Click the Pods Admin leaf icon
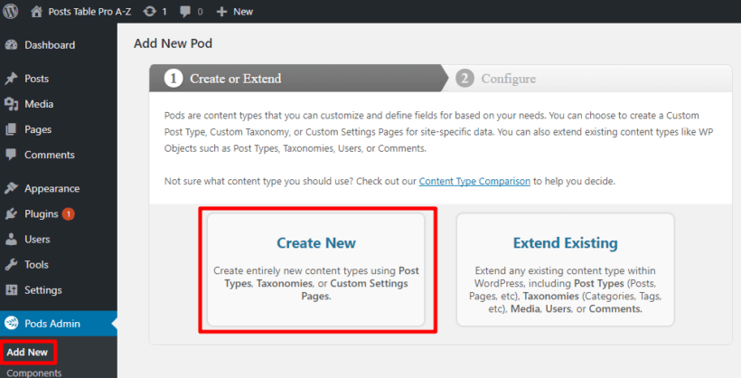741x378 pixels. click(12, 323)
